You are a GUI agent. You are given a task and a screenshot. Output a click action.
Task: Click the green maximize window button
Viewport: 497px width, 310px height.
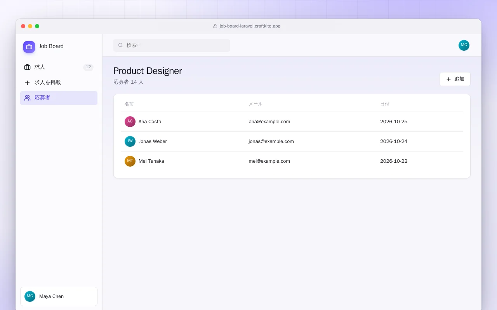(37, 26)
